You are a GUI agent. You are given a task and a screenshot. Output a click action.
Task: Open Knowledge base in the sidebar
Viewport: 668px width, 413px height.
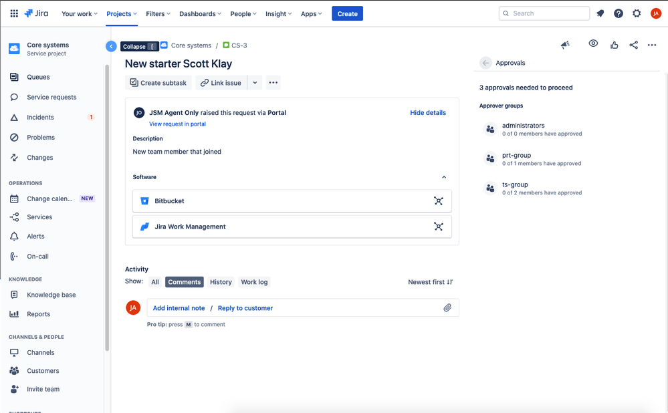pyautogui.click(x=52, y=295)
